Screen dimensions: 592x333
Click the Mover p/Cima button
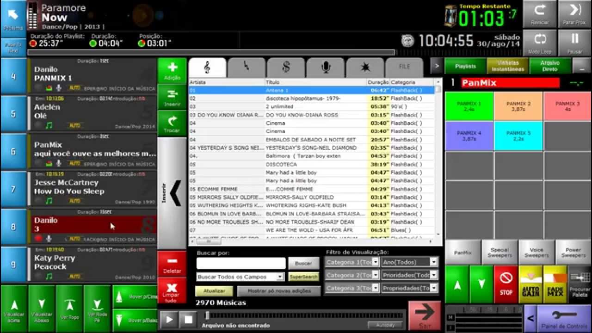(x=135, y=296)
